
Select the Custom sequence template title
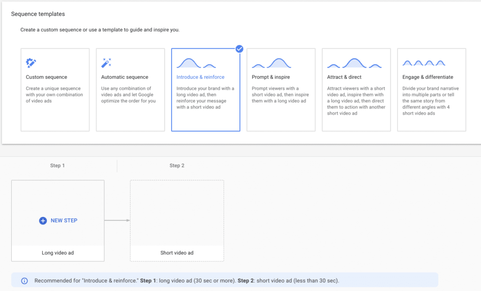coord(47,77)
